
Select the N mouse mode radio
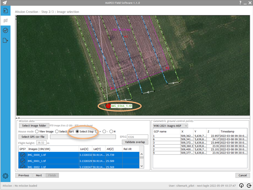[111, 132]
